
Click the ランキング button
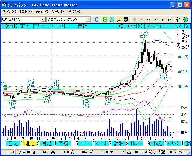tap(174, 143)
